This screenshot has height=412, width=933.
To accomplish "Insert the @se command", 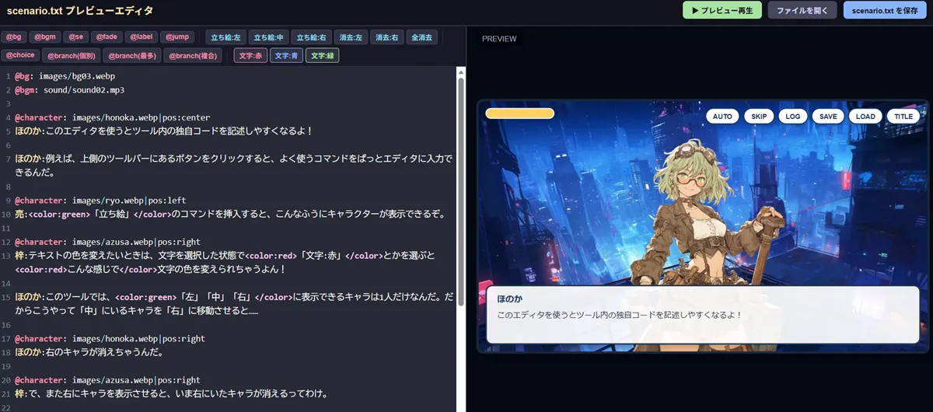I will (75, 37).
